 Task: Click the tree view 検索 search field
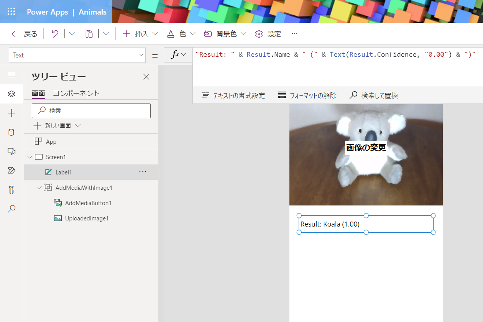[x=91, y=110]
